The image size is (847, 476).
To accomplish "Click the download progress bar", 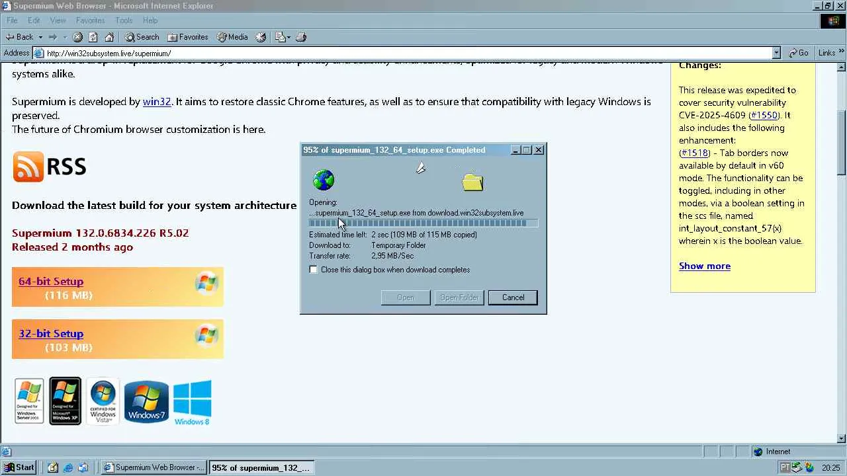I will pos(423,223).
